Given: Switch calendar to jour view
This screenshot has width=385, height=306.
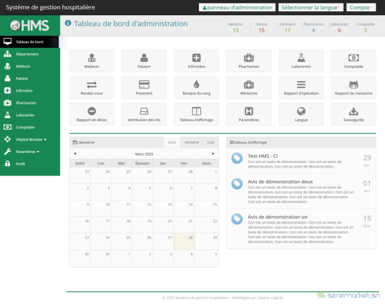Looking at the screenshot, I should pos(211,142).
